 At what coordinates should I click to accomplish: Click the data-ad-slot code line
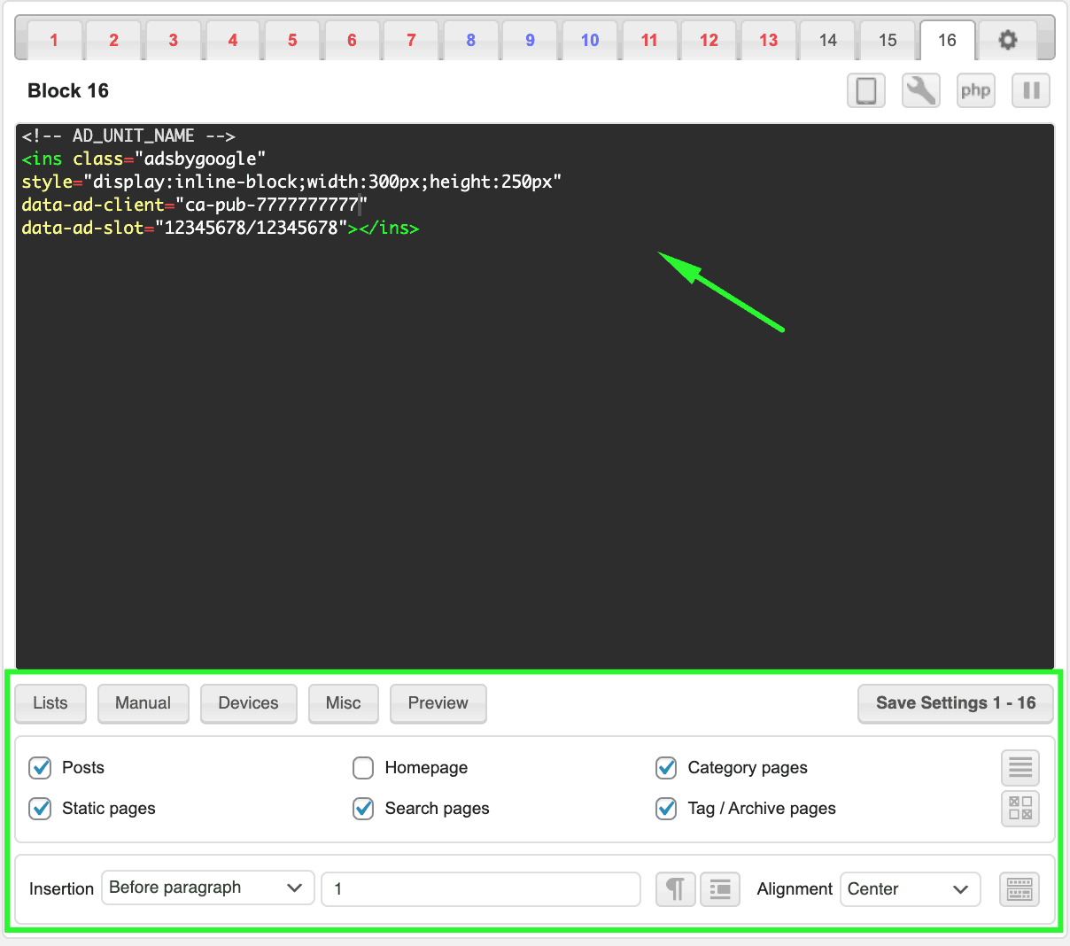[221, 228]
